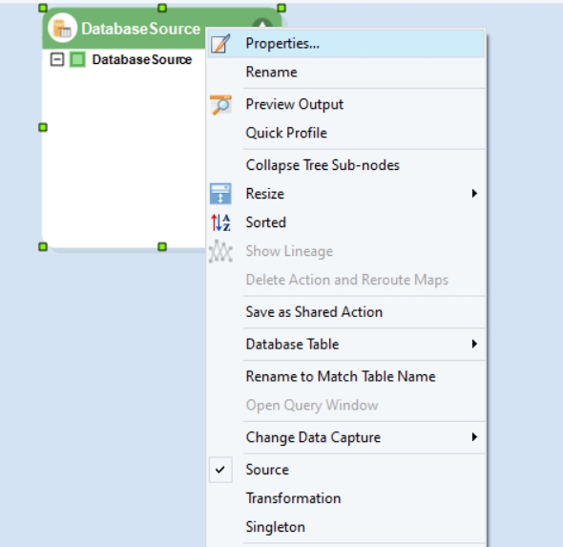Click the top-left green selection handle
Image resolution: width=563 pixels, height=547 pixels.
pyautogui.click(x=43, y=8)
